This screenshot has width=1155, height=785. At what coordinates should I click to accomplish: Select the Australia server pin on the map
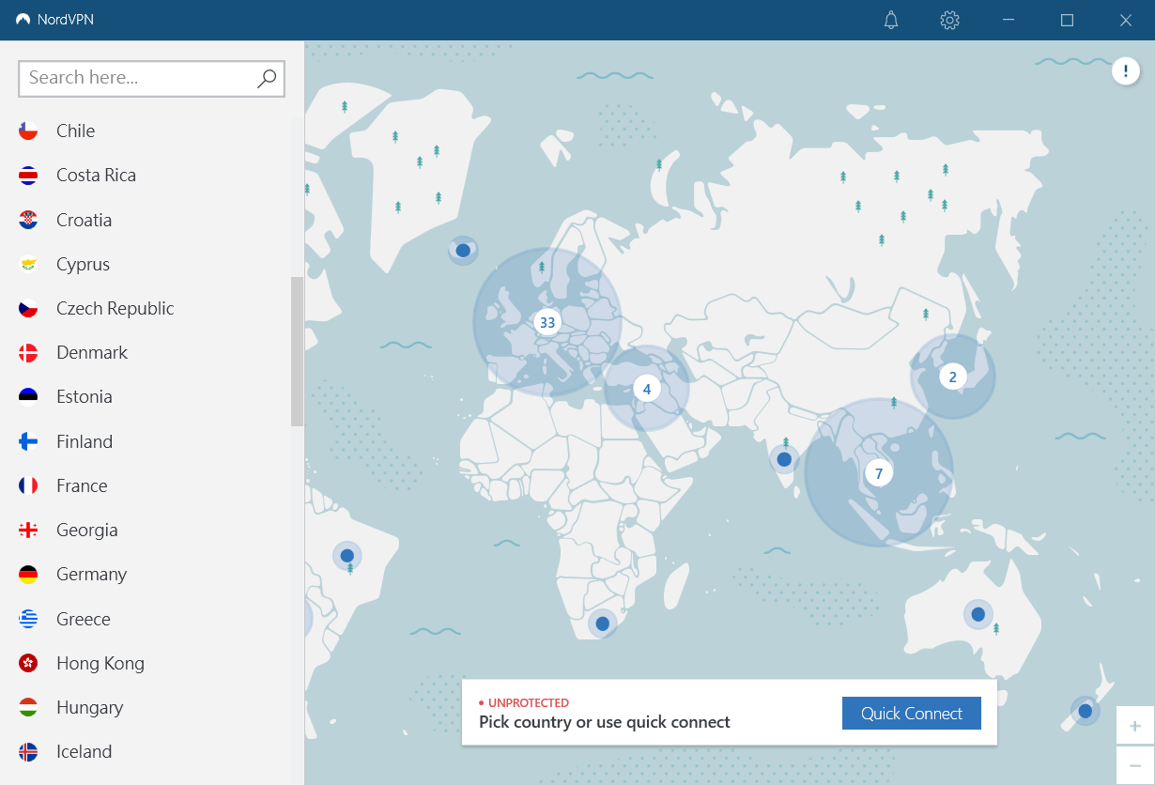pos(978,614)
